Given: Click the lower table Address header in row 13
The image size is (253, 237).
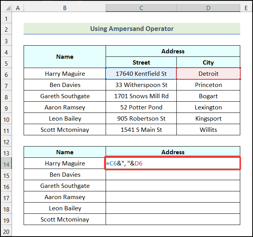Looking at the screenshot, I should click(x=173, y=152).
